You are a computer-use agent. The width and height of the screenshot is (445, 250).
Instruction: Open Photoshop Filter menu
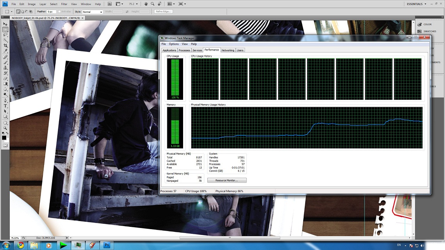64,4
